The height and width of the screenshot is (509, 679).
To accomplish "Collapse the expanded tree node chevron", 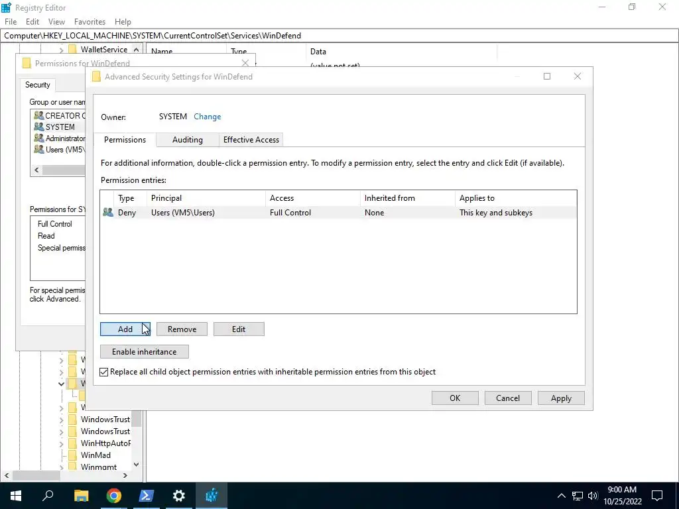I will pyautogui.click(x=61, y=384).
